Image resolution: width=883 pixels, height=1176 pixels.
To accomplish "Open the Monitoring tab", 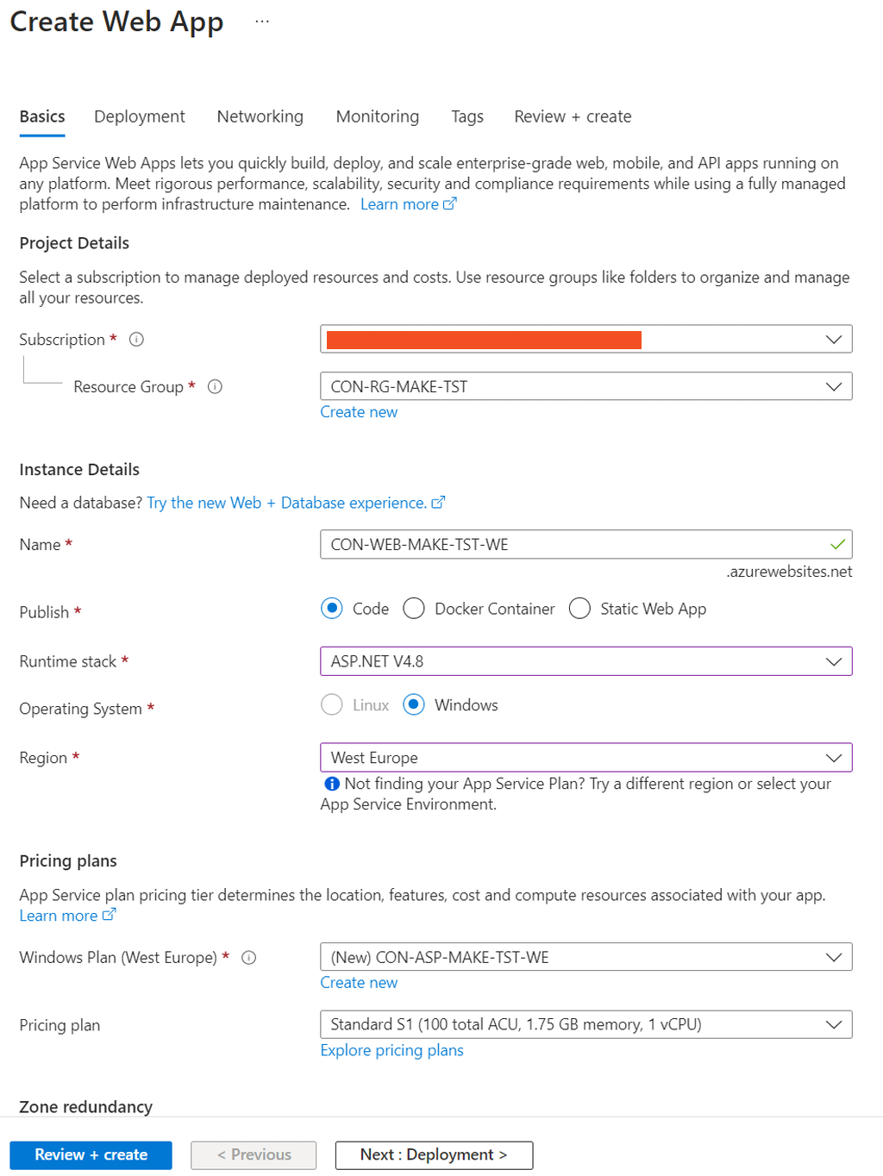I will [x=377, y=116].
